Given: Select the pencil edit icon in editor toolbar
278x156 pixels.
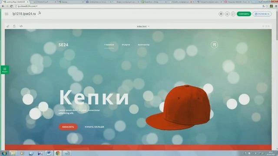Looking at the screenshot, I should pyautogui.click(x=8, y=26).
